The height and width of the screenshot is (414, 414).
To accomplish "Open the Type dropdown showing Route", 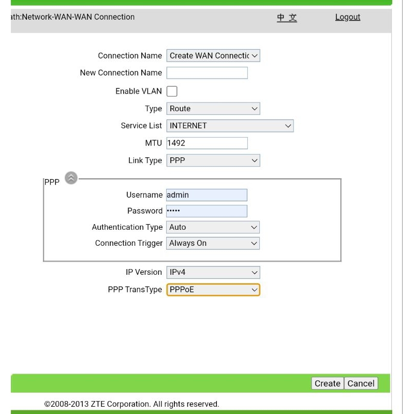I will point(213,109).
